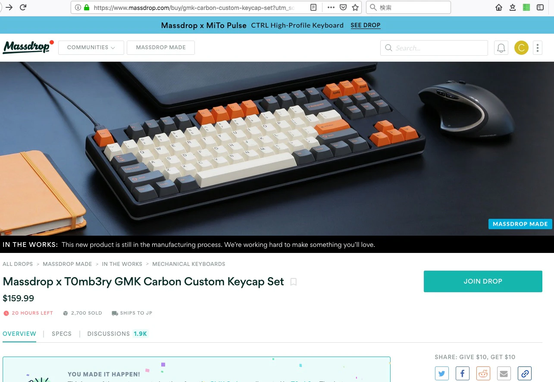The height and width of the screenshot is (382, 554).
Task: Share the drop on Twitter
Action: [x=442, y=373]
